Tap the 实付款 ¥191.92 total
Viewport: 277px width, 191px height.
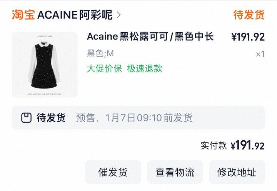232,145
